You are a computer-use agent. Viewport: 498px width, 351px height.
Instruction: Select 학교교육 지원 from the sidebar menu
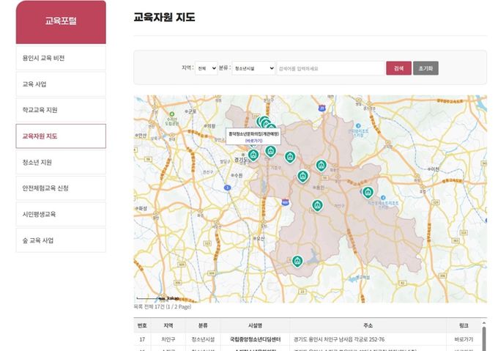coord(61,110)
